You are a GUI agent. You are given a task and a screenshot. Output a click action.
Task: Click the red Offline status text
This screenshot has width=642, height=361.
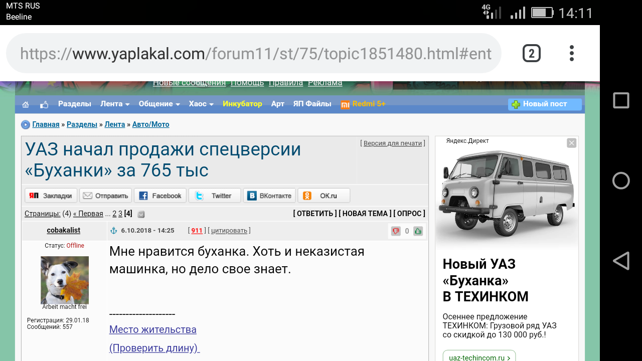point(75,246)
